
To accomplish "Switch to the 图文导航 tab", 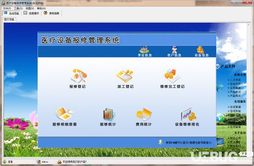I will pyautogui.click(x=9, y=19).
